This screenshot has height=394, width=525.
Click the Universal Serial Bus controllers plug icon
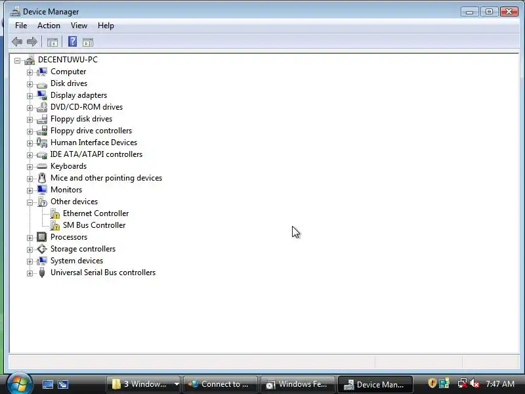pos(42,273)
